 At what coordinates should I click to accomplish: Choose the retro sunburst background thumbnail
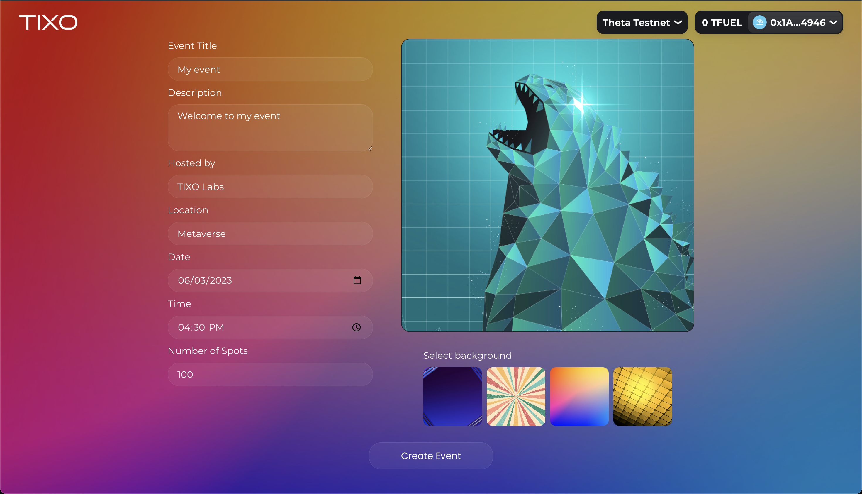pos(515,396)
